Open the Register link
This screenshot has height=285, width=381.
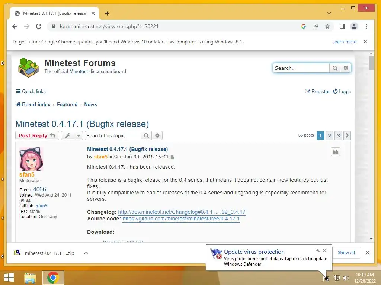pyautogui.click(x=317, y=91)
